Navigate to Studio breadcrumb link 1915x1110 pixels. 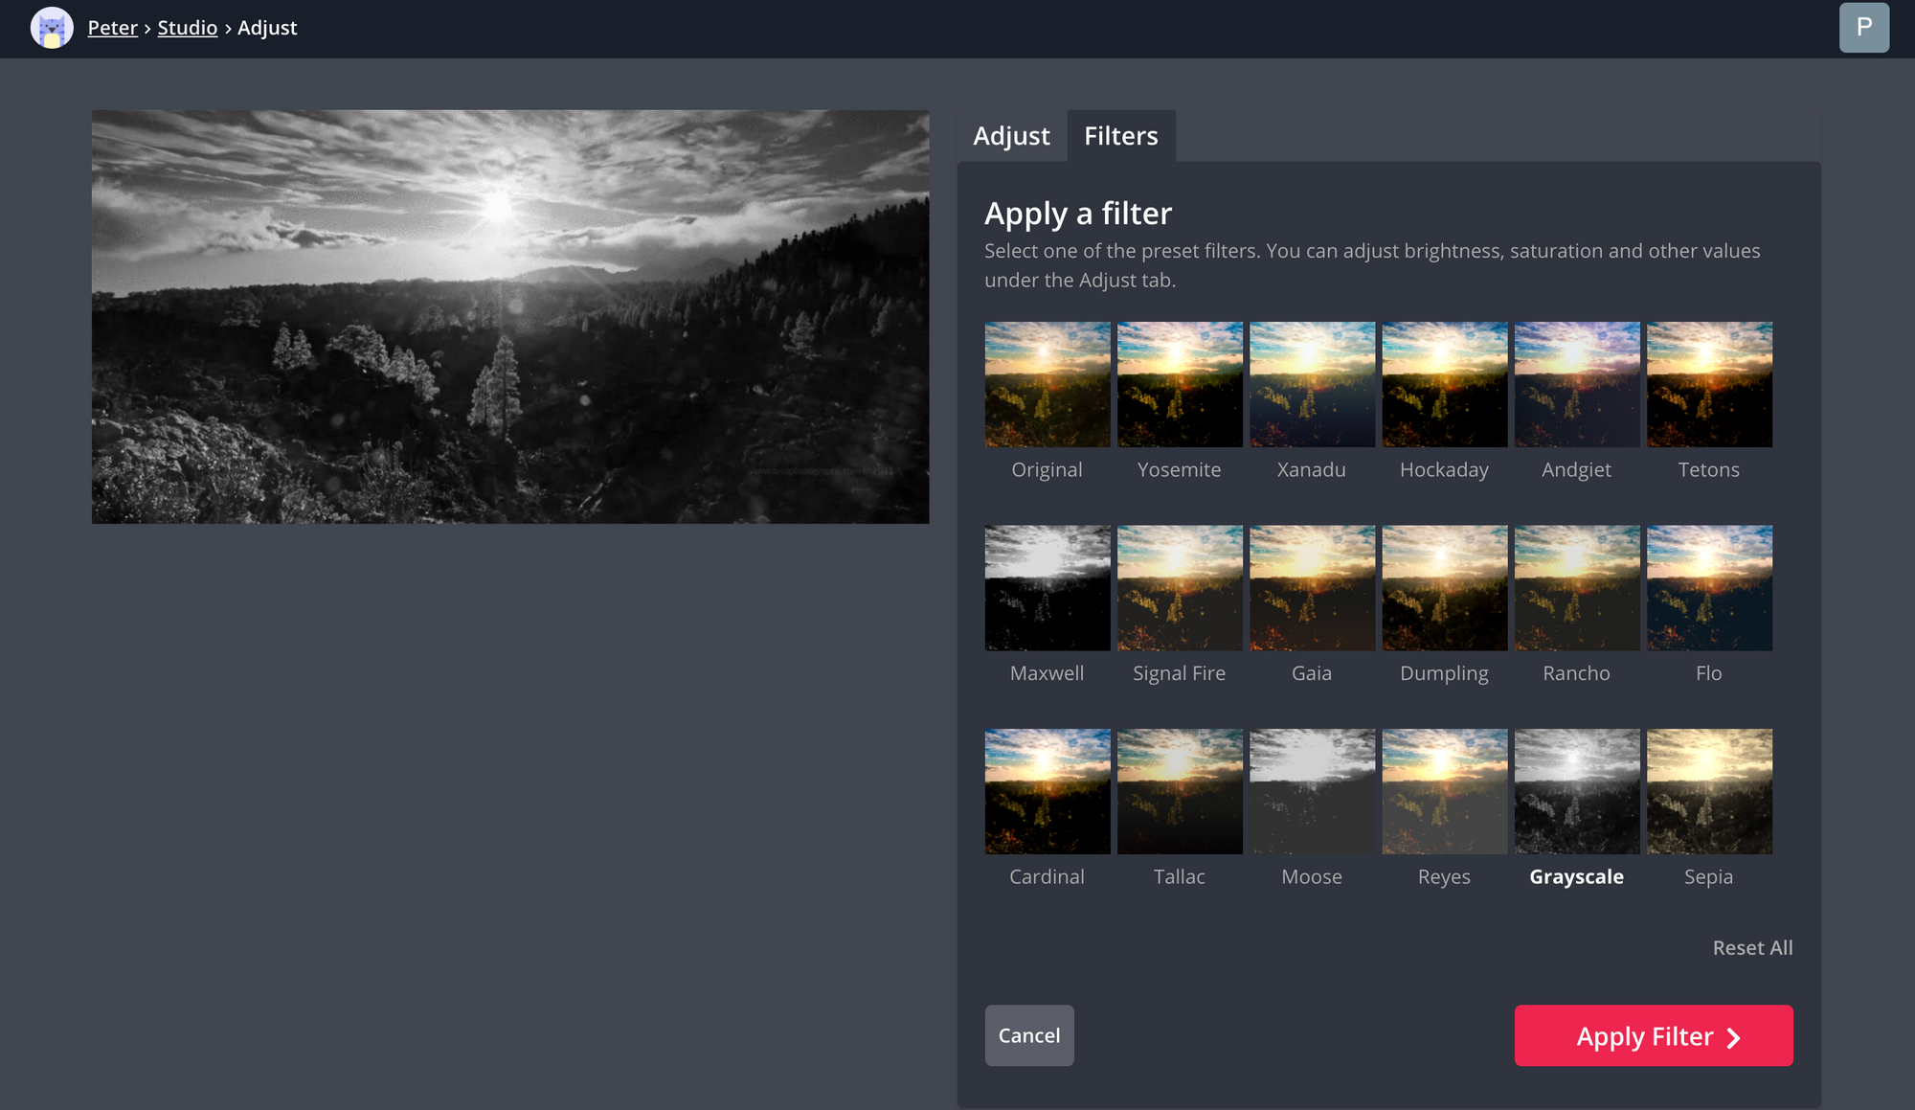[x=188, y=28]
